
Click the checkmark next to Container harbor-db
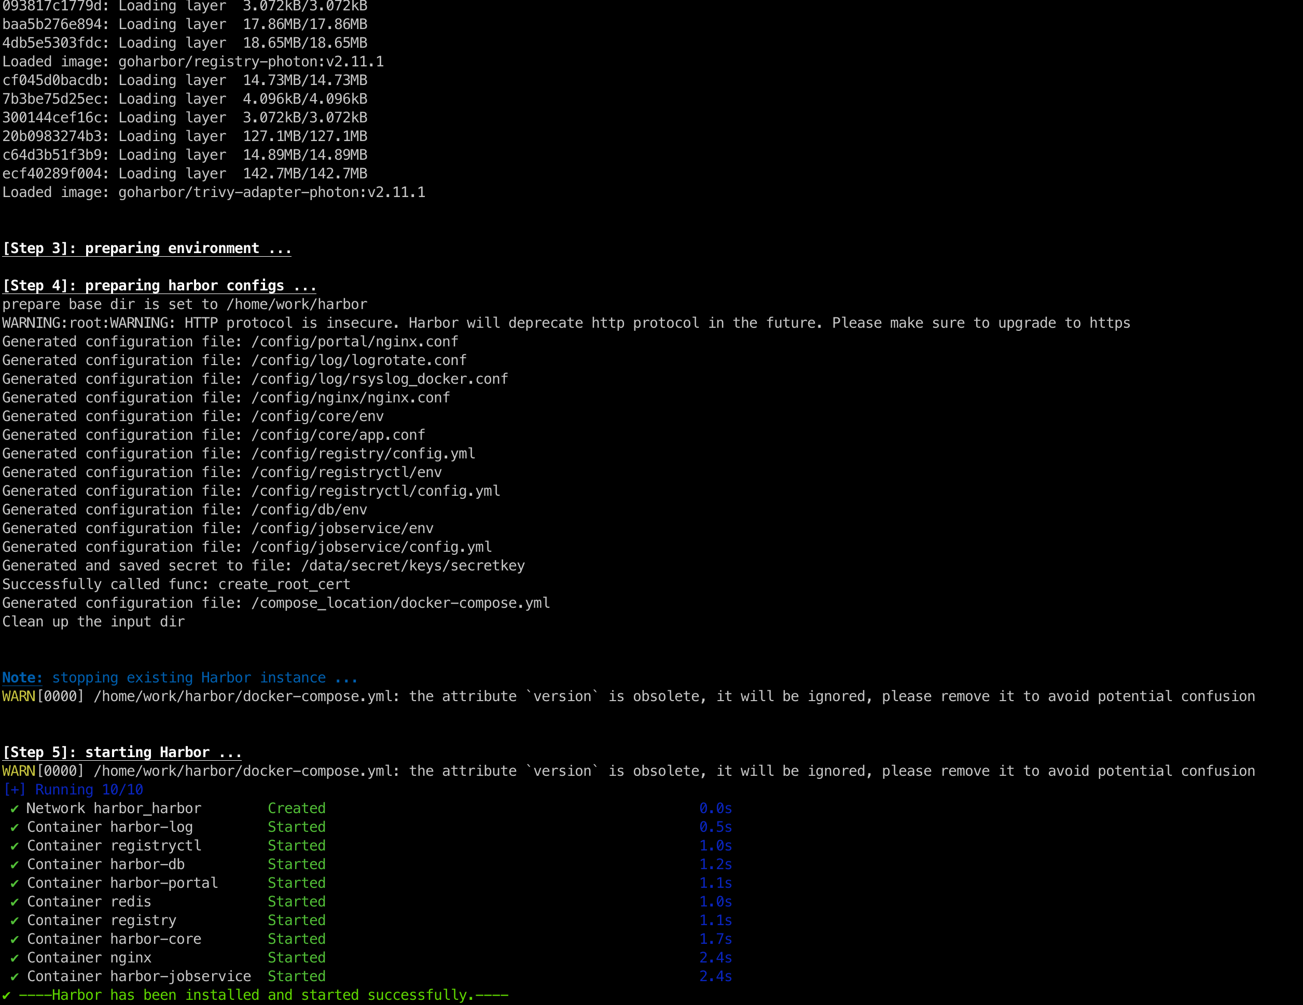pyautogui.click(x=15, y=865)
